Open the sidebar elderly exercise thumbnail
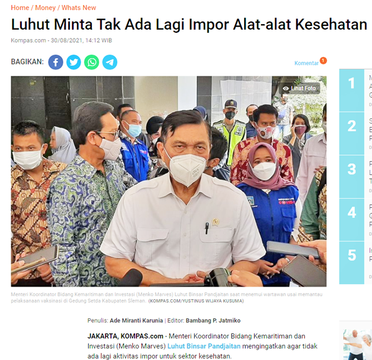 point(358,344)
